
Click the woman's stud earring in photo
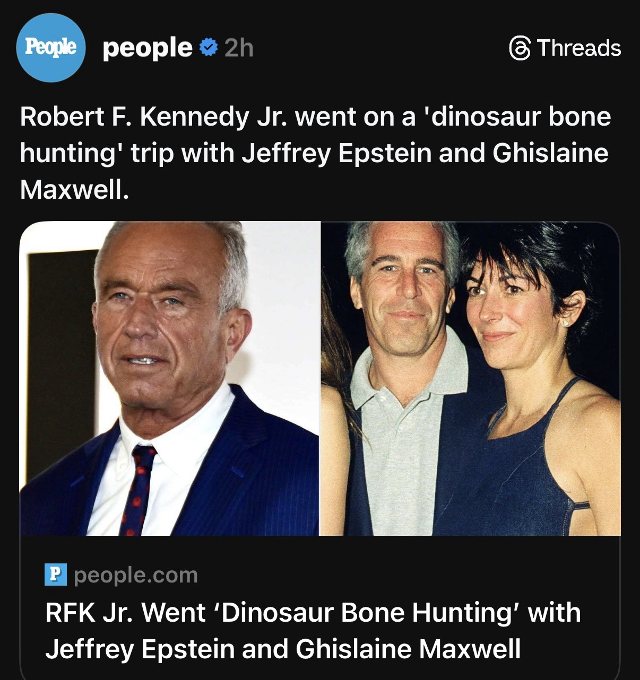(565, 323)
